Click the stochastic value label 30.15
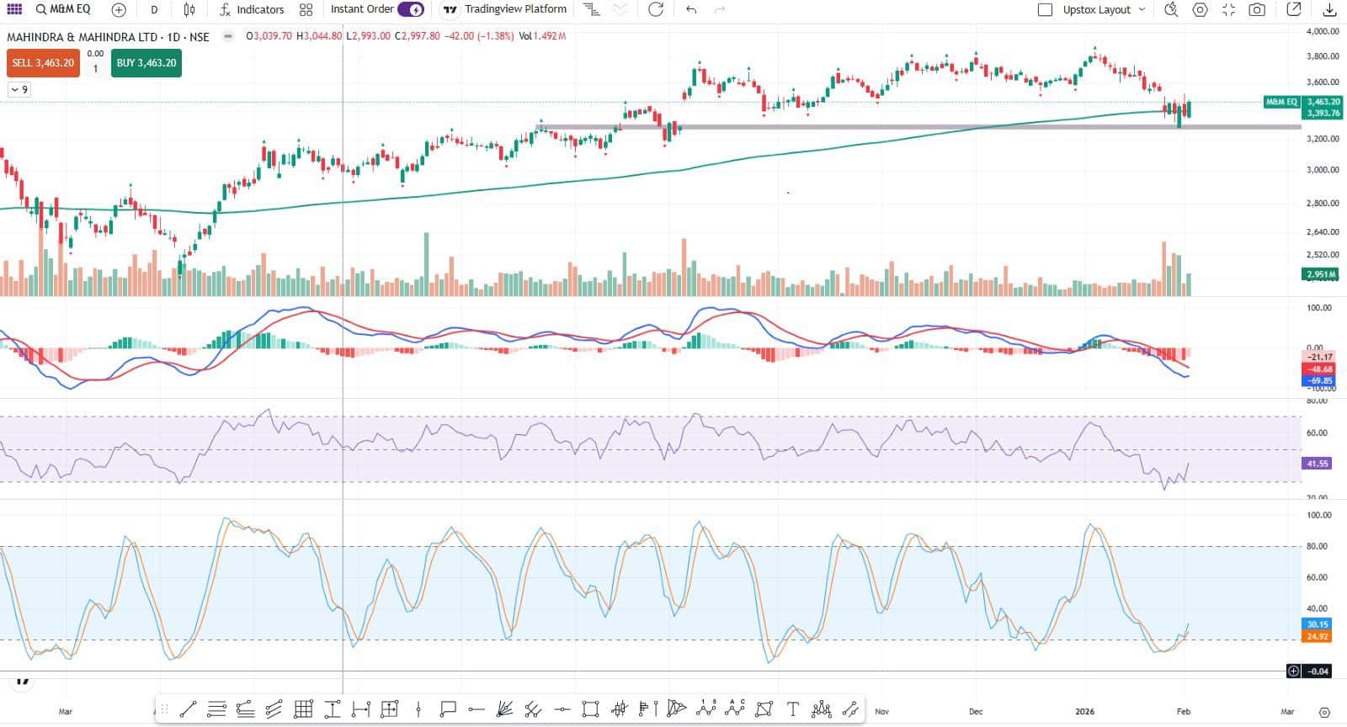The width and height of the screenshot is (1347, 727). tap(1318, 624)
